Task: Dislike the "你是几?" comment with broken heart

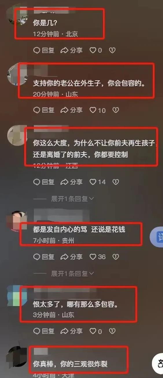Action: pos(112,50)
